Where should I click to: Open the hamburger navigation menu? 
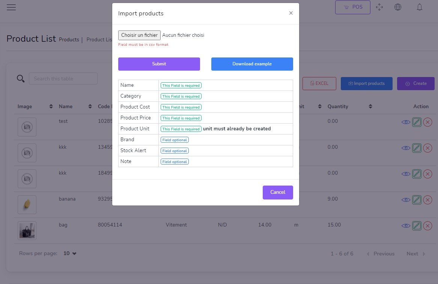tap(11, 7)
